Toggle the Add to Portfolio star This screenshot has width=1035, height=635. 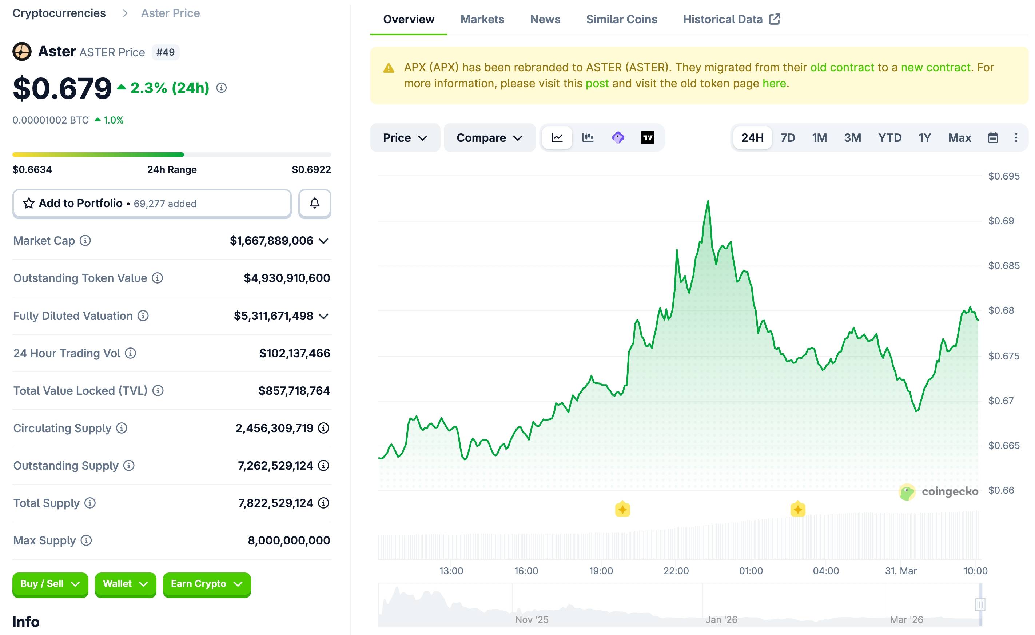coord(28,203)
